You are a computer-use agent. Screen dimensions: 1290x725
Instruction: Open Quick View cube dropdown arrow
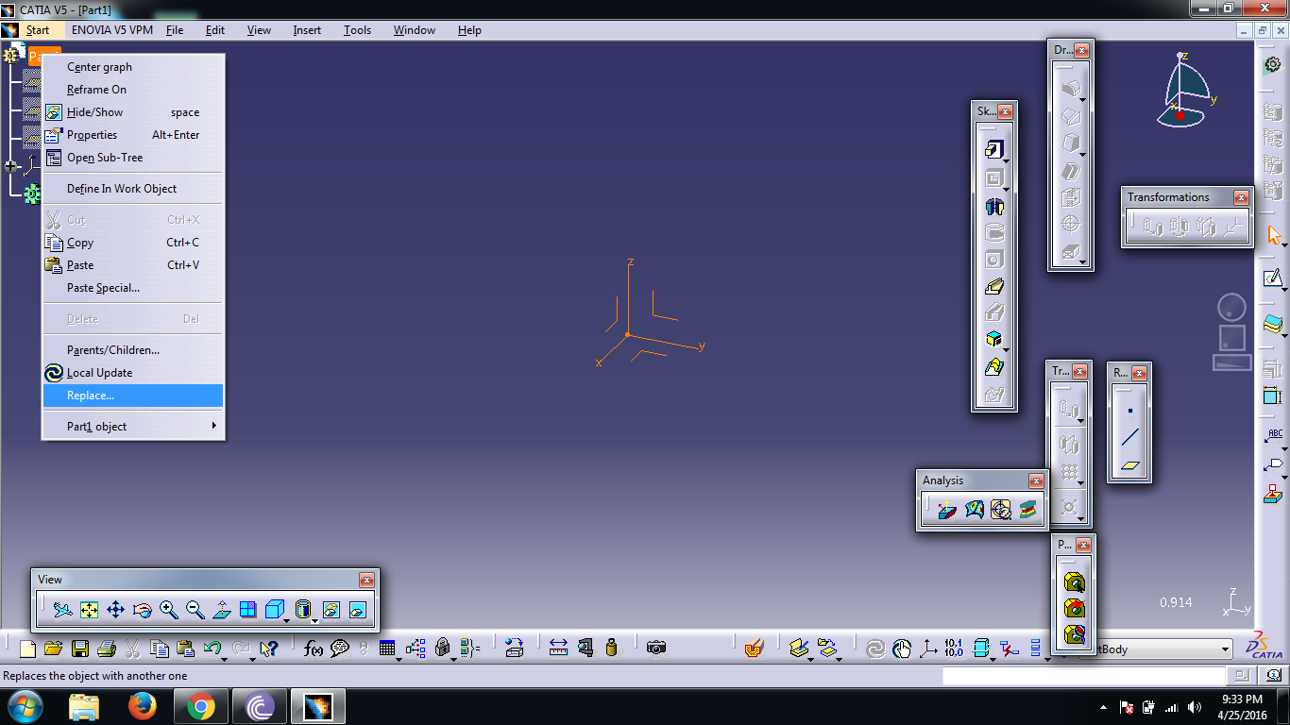pos(286,619)
